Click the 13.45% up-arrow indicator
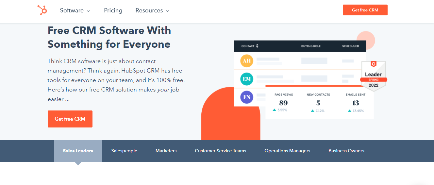This screenshot has width=434, height=185. (x=350, y=111)
